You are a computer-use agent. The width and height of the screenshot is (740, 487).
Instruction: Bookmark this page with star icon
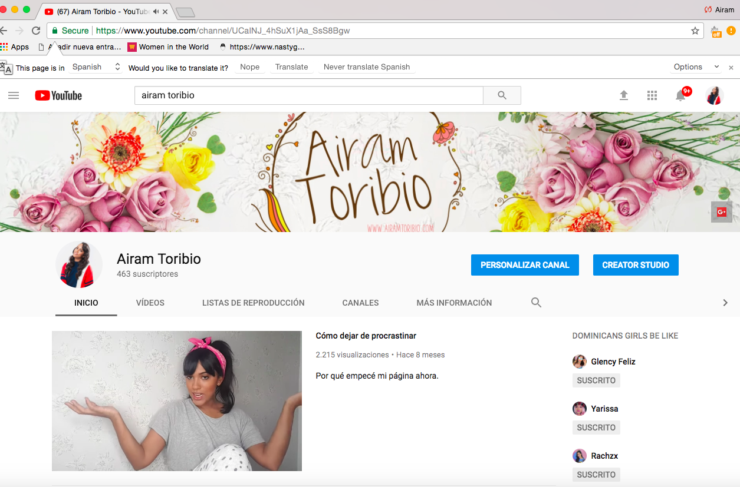(x=695, y=31)
